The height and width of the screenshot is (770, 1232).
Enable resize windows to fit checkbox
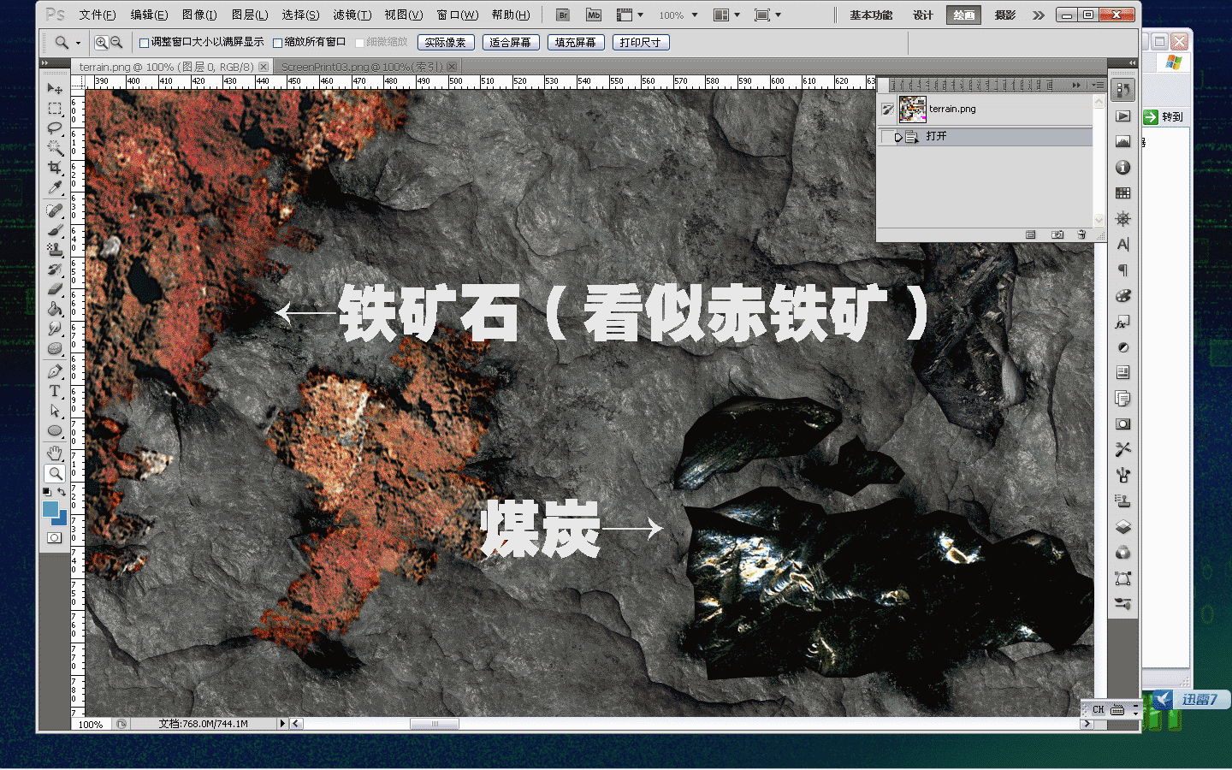[145, 42]
